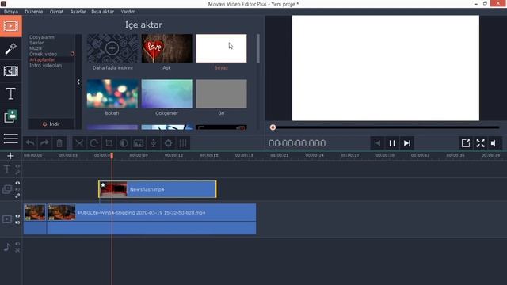The height and width of the screenshot is (285, 507).
Task: Select Intro videoları category
Action: pos(46,65)
